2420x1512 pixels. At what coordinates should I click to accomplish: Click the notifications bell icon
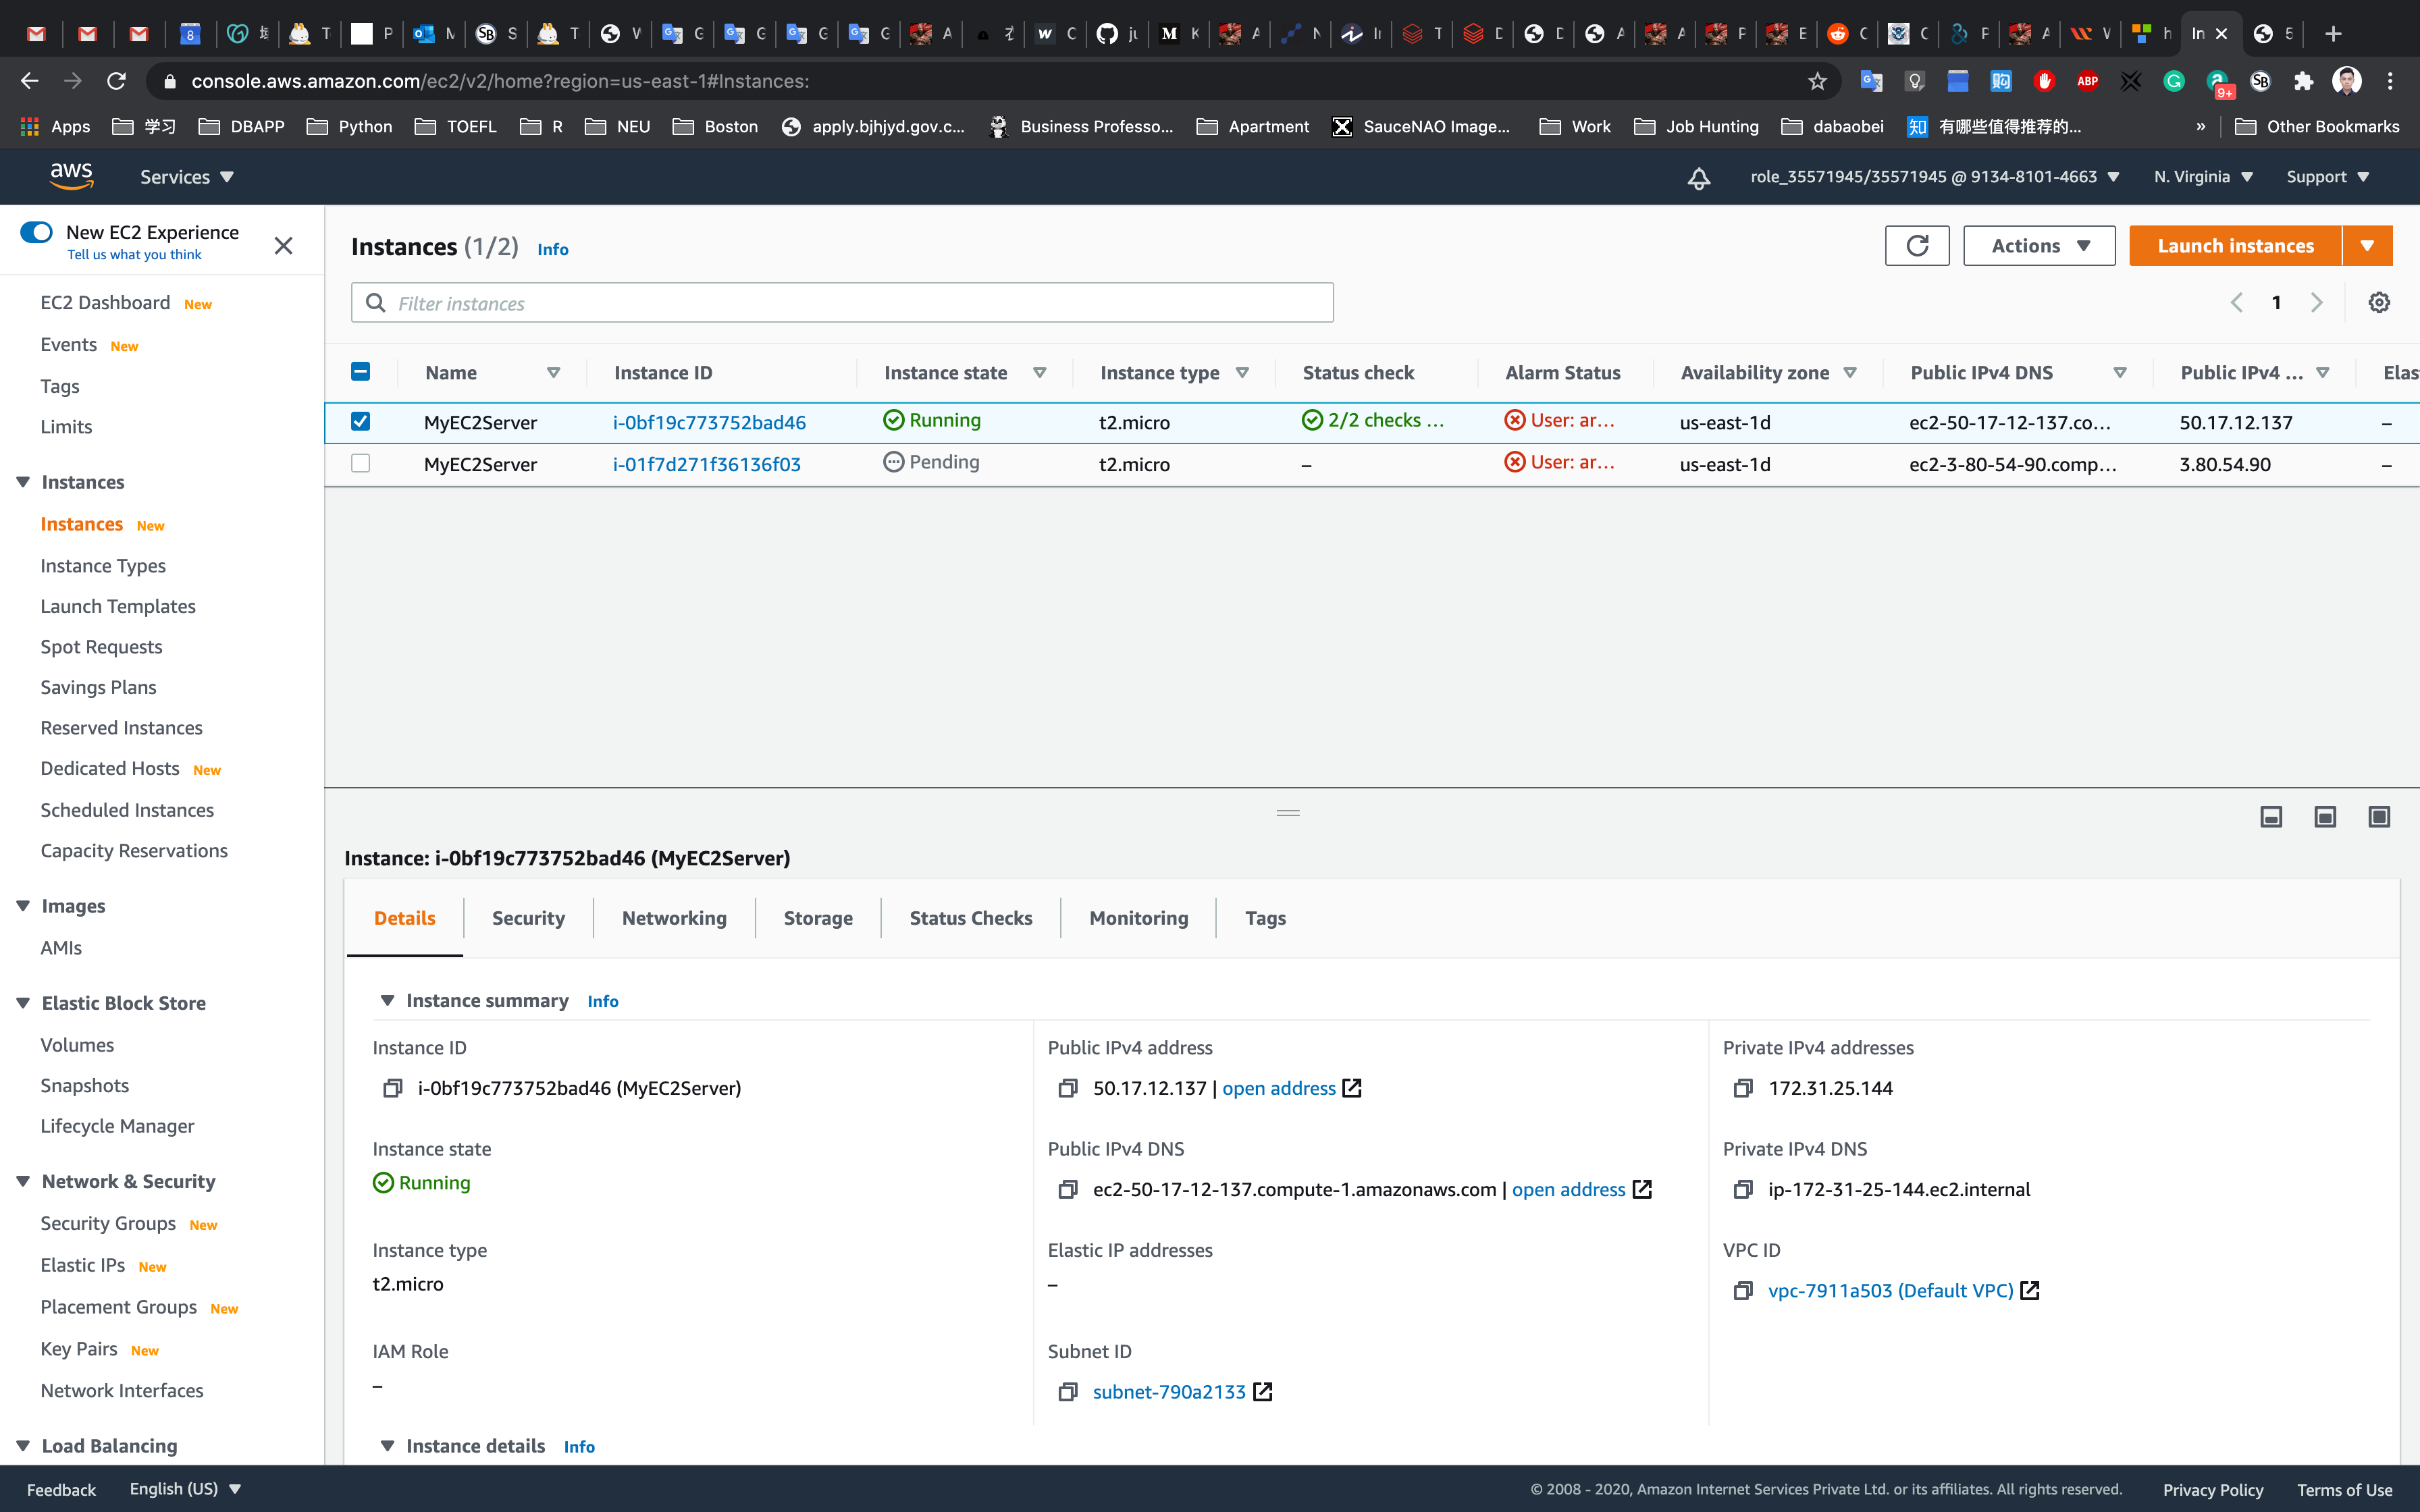[1698, 178]
